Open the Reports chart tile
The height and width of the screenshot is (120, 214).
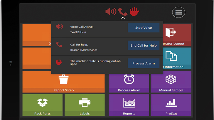pos(129,105)
